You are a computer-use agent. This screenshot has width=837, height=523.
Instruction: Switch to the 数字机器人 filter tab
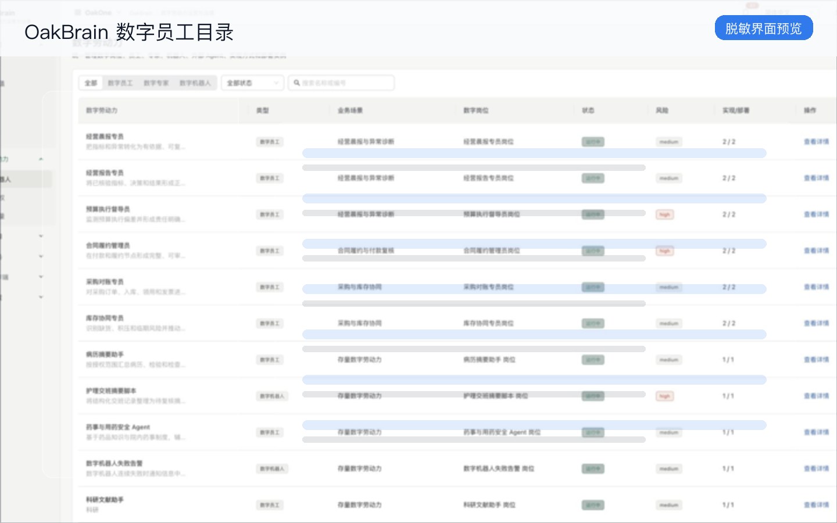pyautogui.click(x=195, y=83)
